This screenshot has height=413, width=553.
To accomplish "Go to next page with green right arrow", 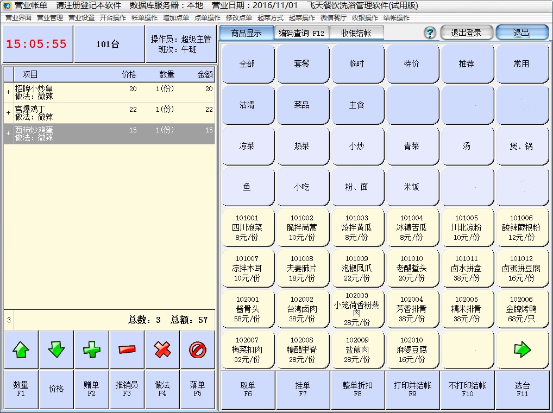I will [x=522, y=350].
